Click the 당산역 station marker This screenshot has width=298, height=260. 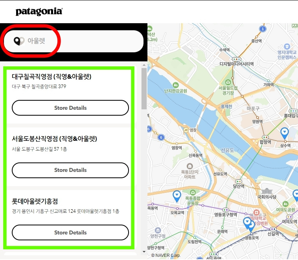click(239, 181)
